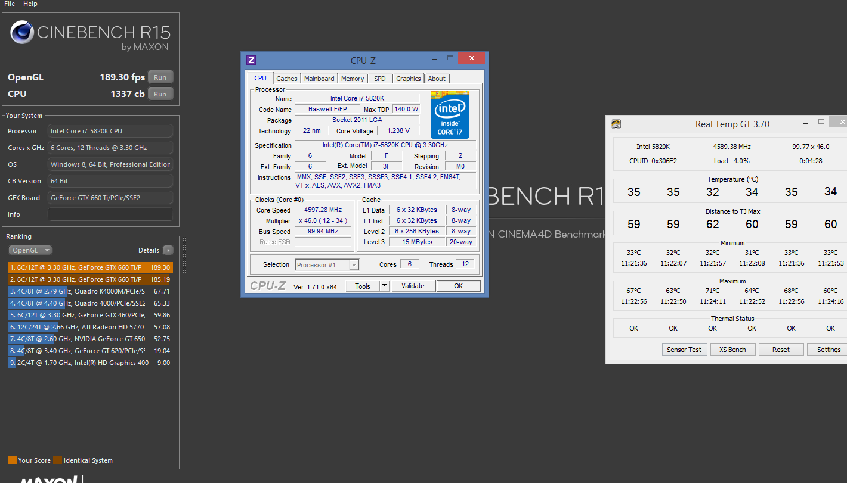Click the 4589.38 MHz reading in Real Temp

click(x=732, y=147)
